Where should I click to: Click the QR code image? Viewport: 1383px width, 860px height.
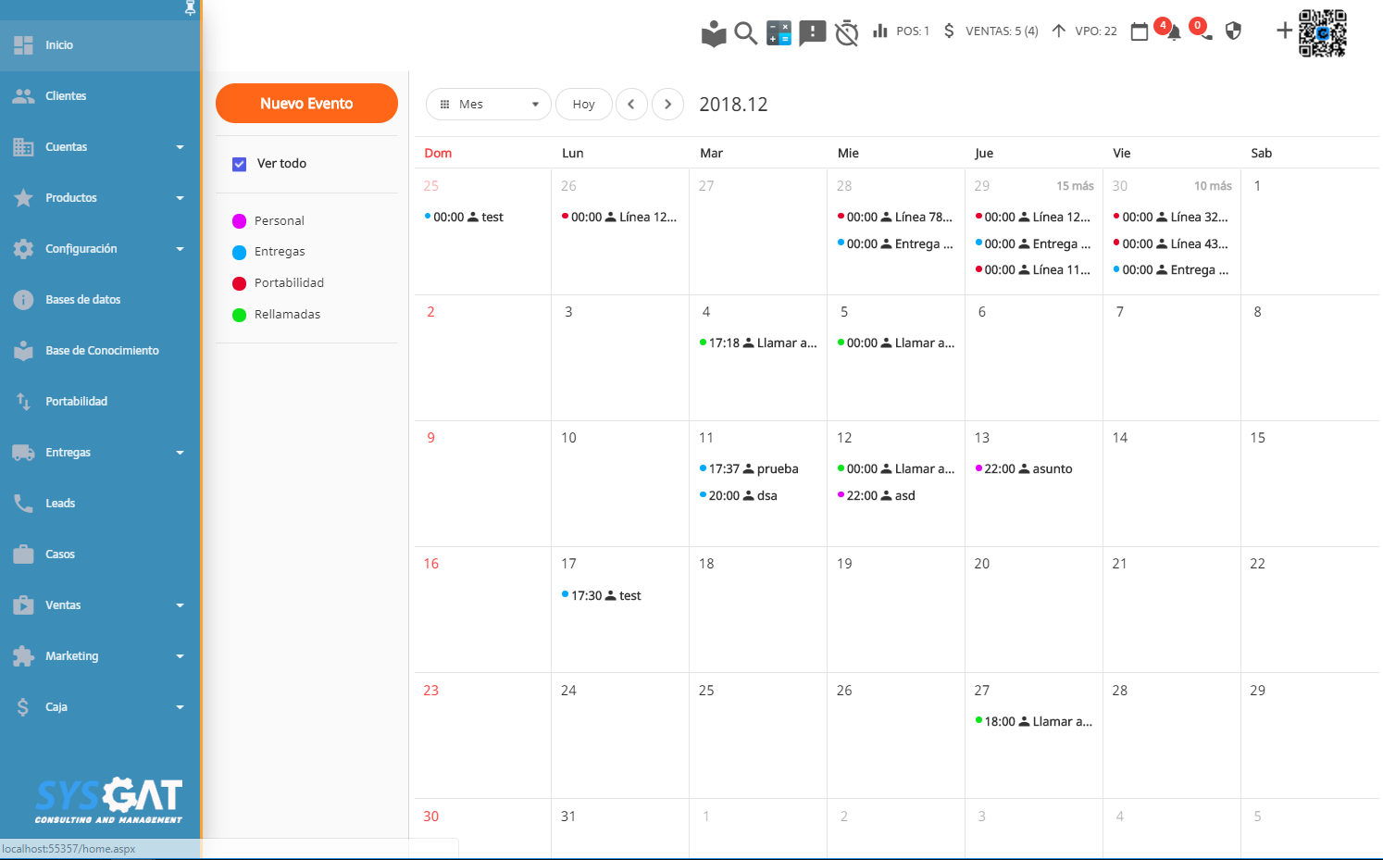click(x=1322, y=33)
